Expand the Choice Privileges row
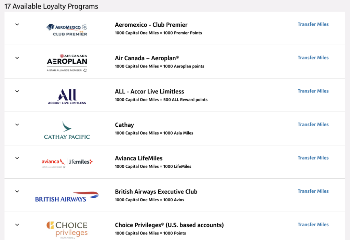This screenshot has height=240, width=350. (x=17, y=225)
